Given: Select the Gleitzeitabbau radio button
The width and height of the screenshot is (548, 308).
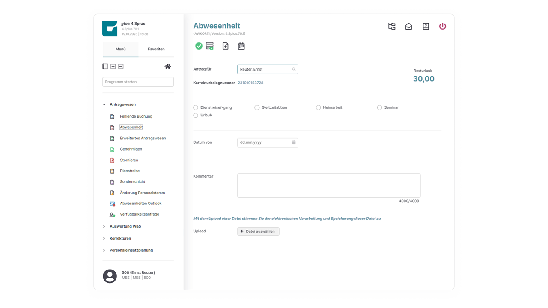Looking at the screenshot, I should click(x=257, y=107).
